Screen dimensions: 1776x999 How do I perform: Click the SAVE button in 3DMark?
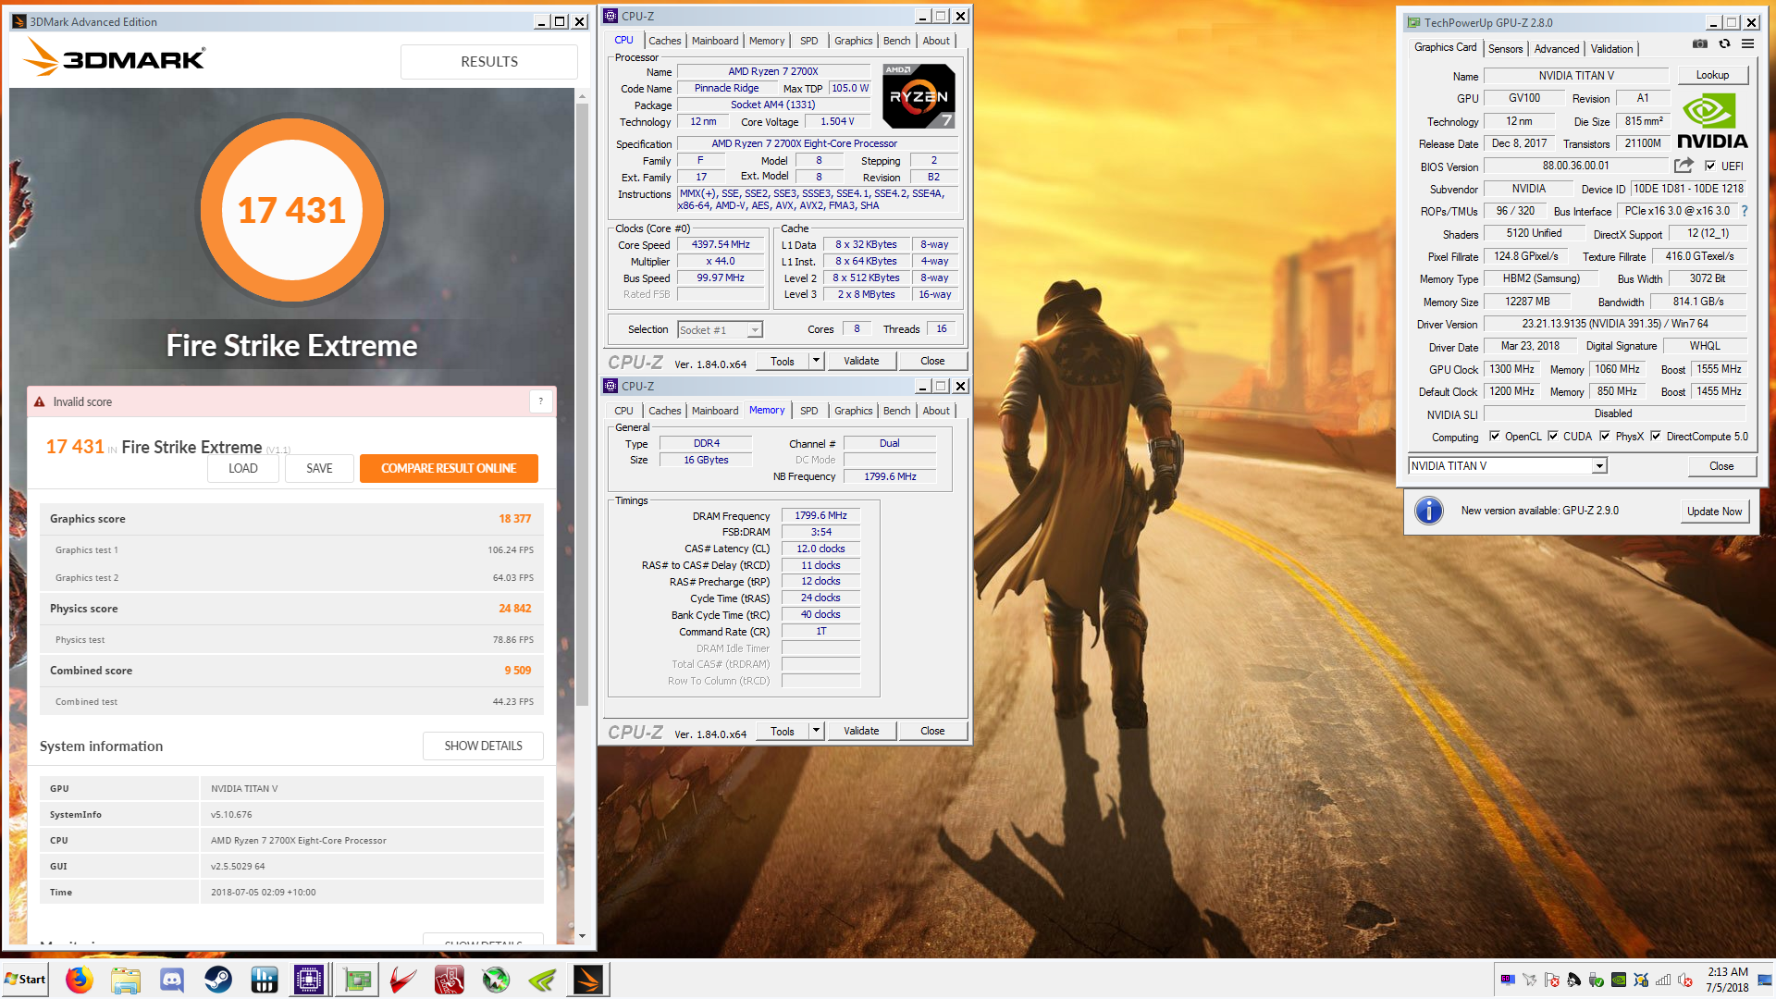(319, 468)
